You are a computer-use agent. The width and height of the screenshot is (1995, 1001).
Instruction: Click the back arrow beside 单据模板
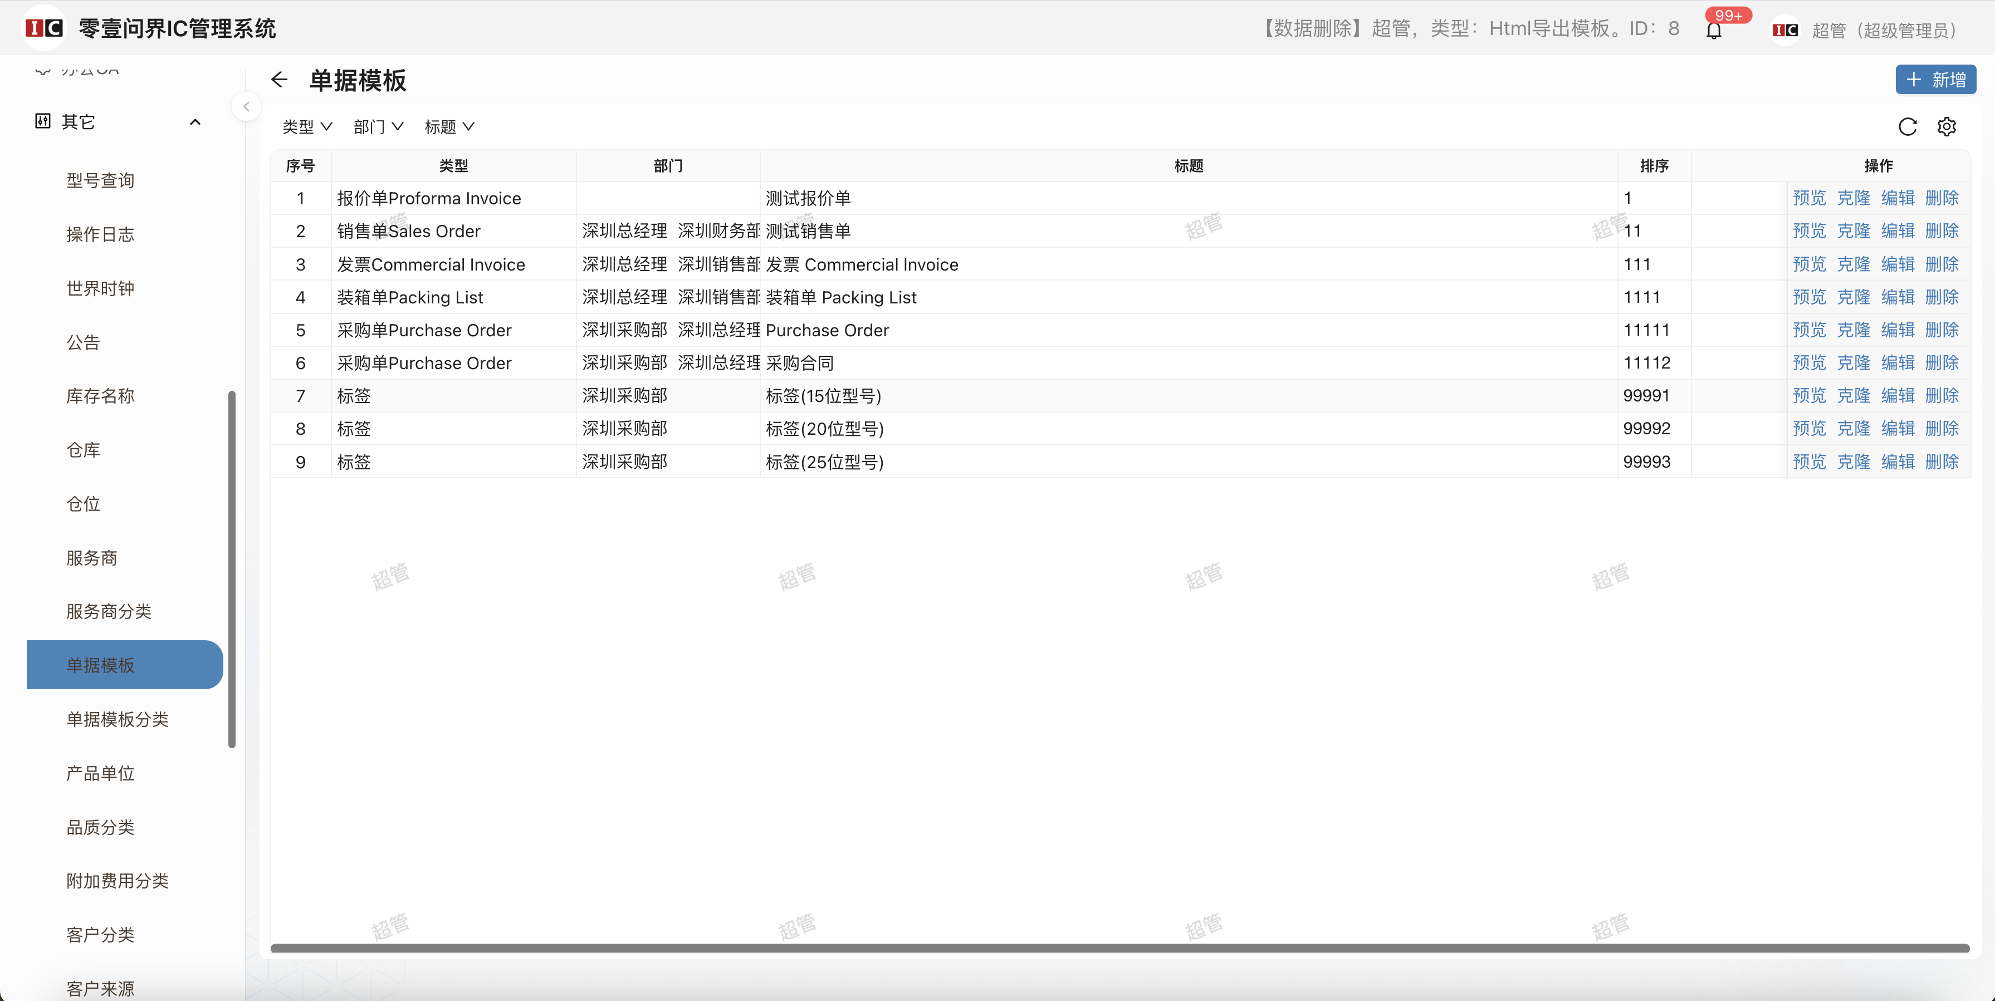(280, 80)
